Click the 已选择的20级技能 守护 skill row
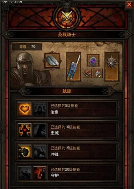 [67, 172]
